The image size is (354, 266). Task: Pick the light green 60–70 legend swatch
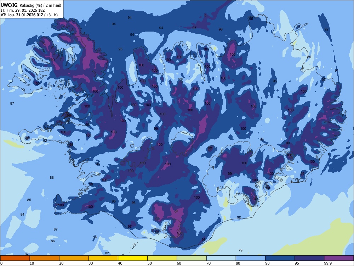coord(192,258)
